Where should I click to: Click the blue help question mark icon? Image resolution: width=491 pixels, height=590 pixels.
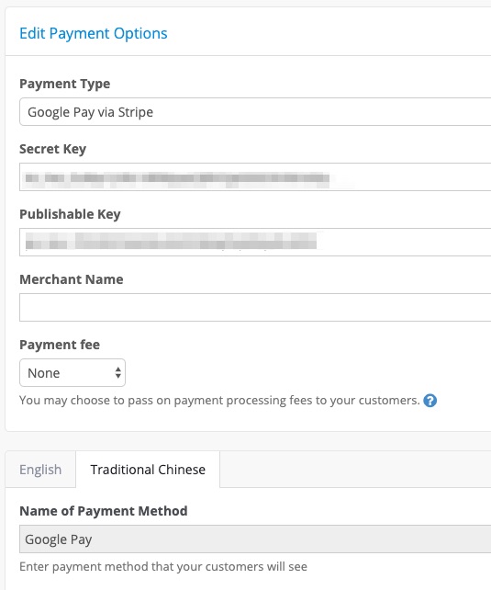tap(430, 401)
